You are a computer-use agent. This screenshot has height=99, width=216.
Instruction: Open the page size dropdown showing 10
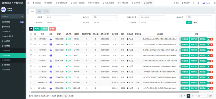66,96
